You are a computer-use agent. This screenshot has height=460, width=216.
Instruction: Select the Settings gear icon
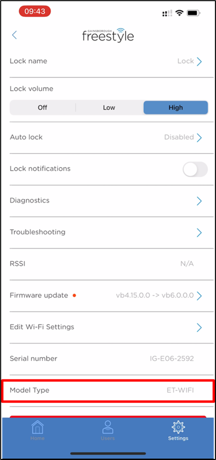178,427
